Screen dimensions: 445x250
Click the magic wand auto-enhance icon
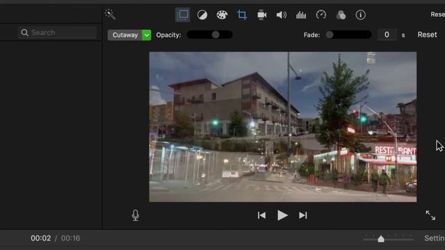110,14
